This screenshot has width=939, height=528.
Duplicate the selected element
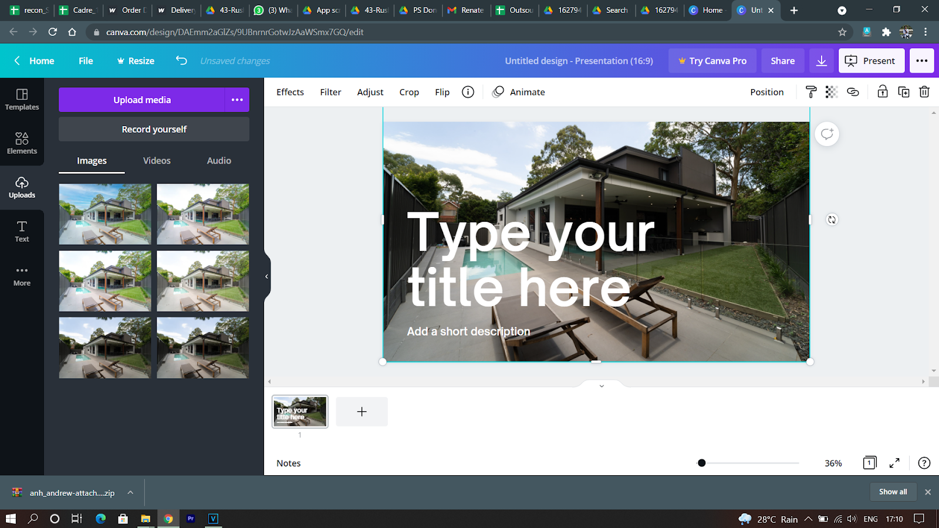pyautogui.click(x=904, y=92)
